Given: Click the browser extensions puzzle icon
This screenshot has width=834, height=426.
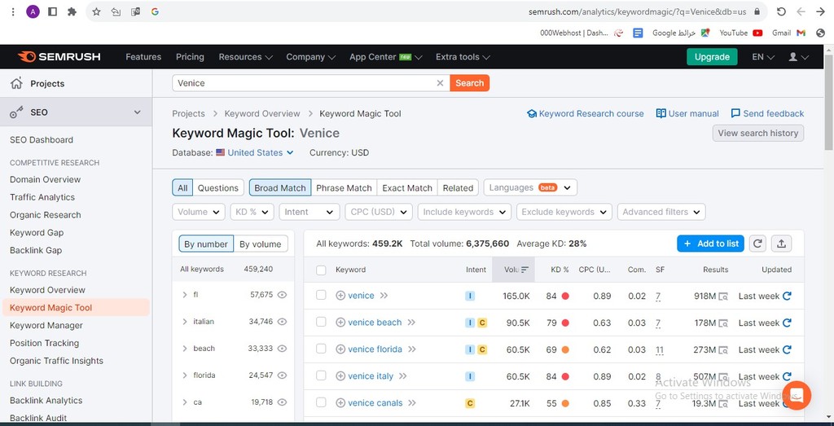Looking at the screenshot, I should (x=72, y=11).
